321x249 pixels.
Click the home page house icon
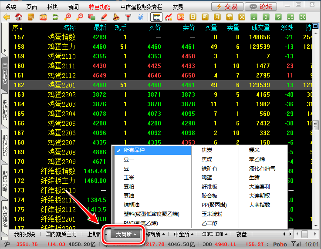click(19, 17)
